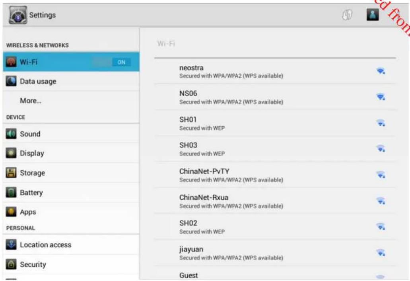Open Data usage settings
The image size is (410, 281).
[x=71, y=81]
